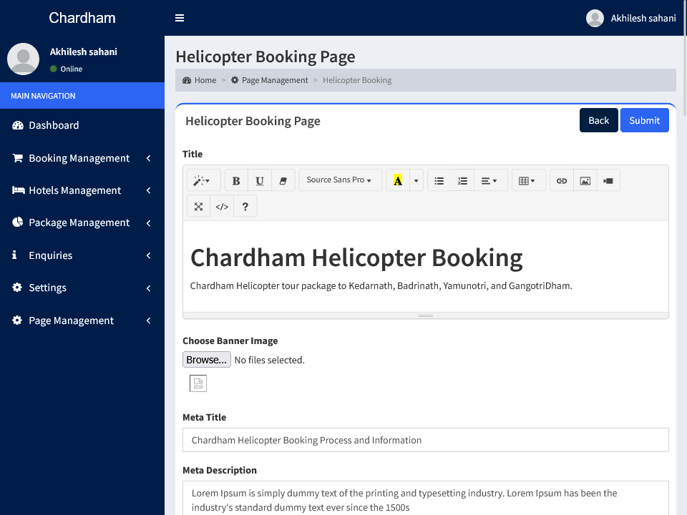Apply the yellow highlight text color
687x515 pixels.
click(398, 181)
